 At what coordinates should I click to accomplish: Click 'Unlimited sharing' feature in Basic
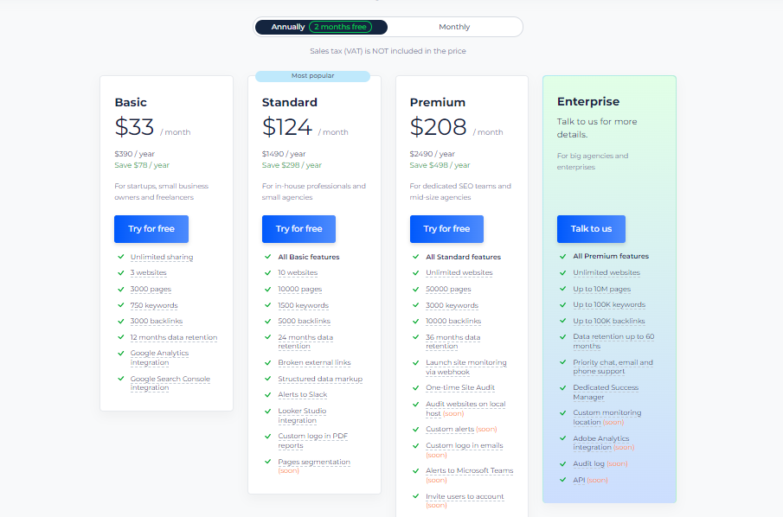tap(162, 257)
